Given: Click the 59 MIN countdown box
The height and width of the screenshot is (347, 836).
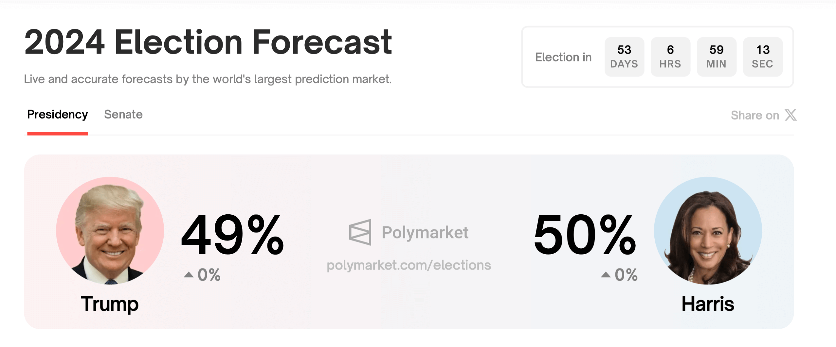Looking at the screenshot, I should tap(716, 57).
